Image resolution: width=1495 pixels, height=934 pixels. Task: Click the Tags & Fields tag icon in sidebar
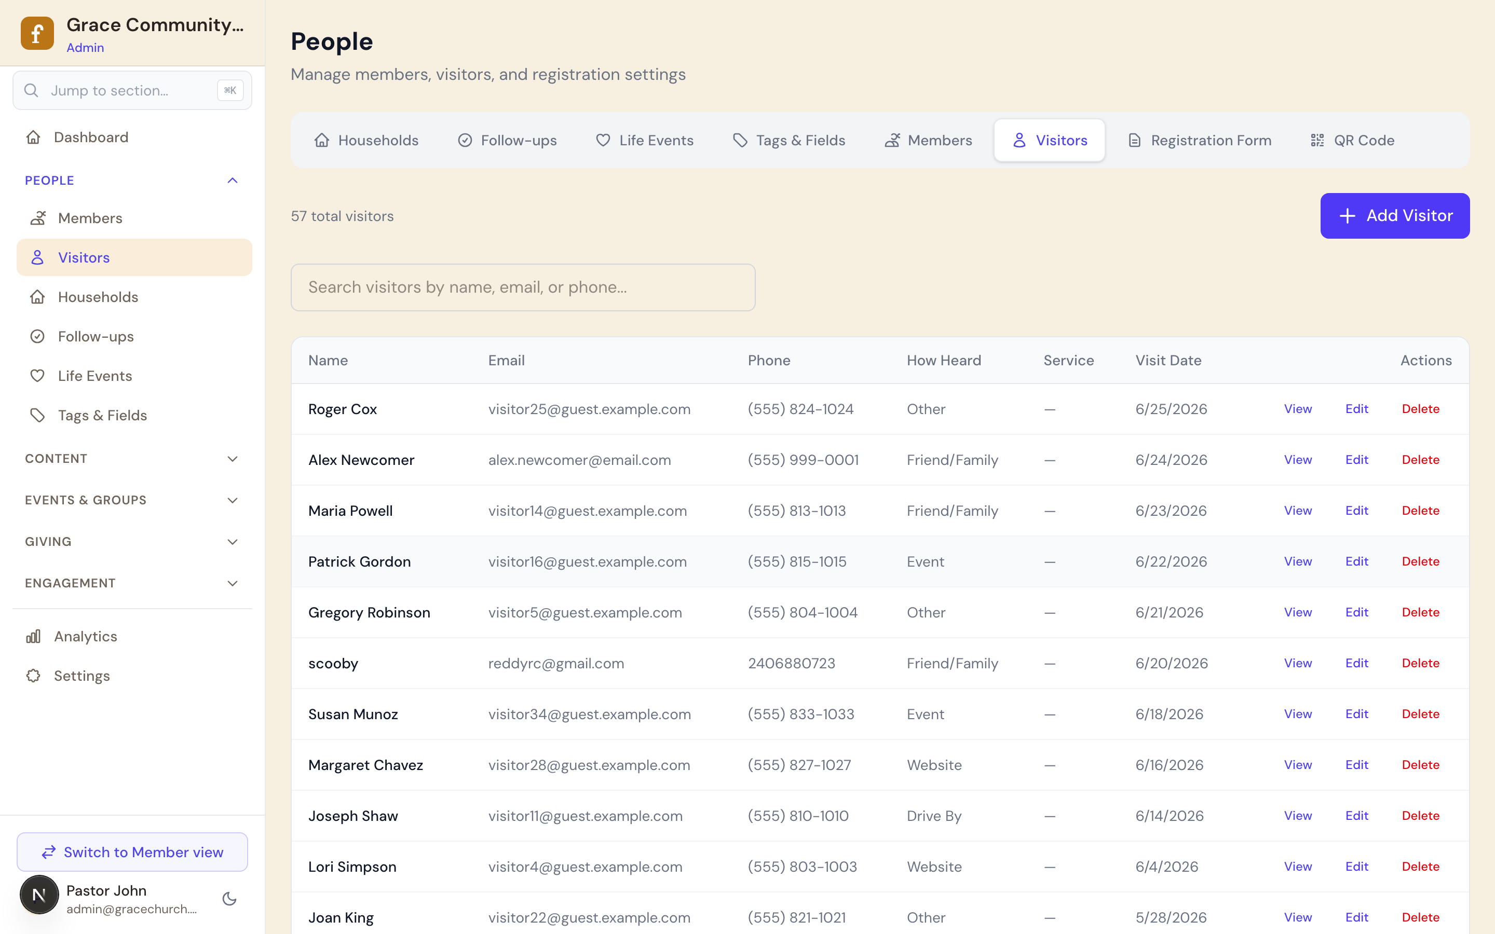[x=38, y=415]
